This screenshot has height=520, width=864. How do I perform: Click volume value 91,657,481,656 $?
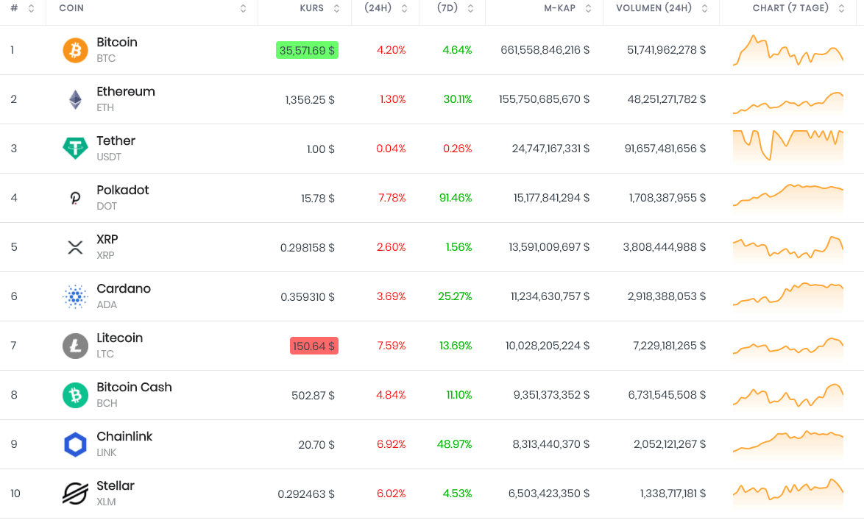(x=665, y=149)
